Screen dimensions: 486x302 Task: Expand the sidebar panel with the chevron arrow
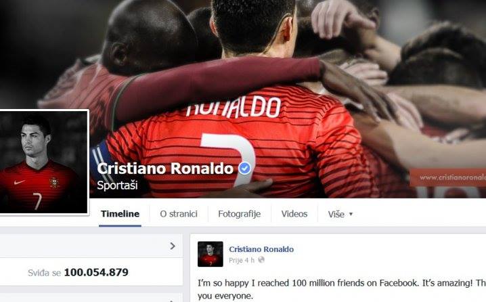(173, 246)
